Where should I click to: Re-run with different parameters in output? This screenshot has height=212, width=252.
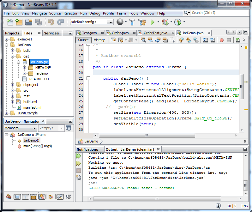(78, 163)
